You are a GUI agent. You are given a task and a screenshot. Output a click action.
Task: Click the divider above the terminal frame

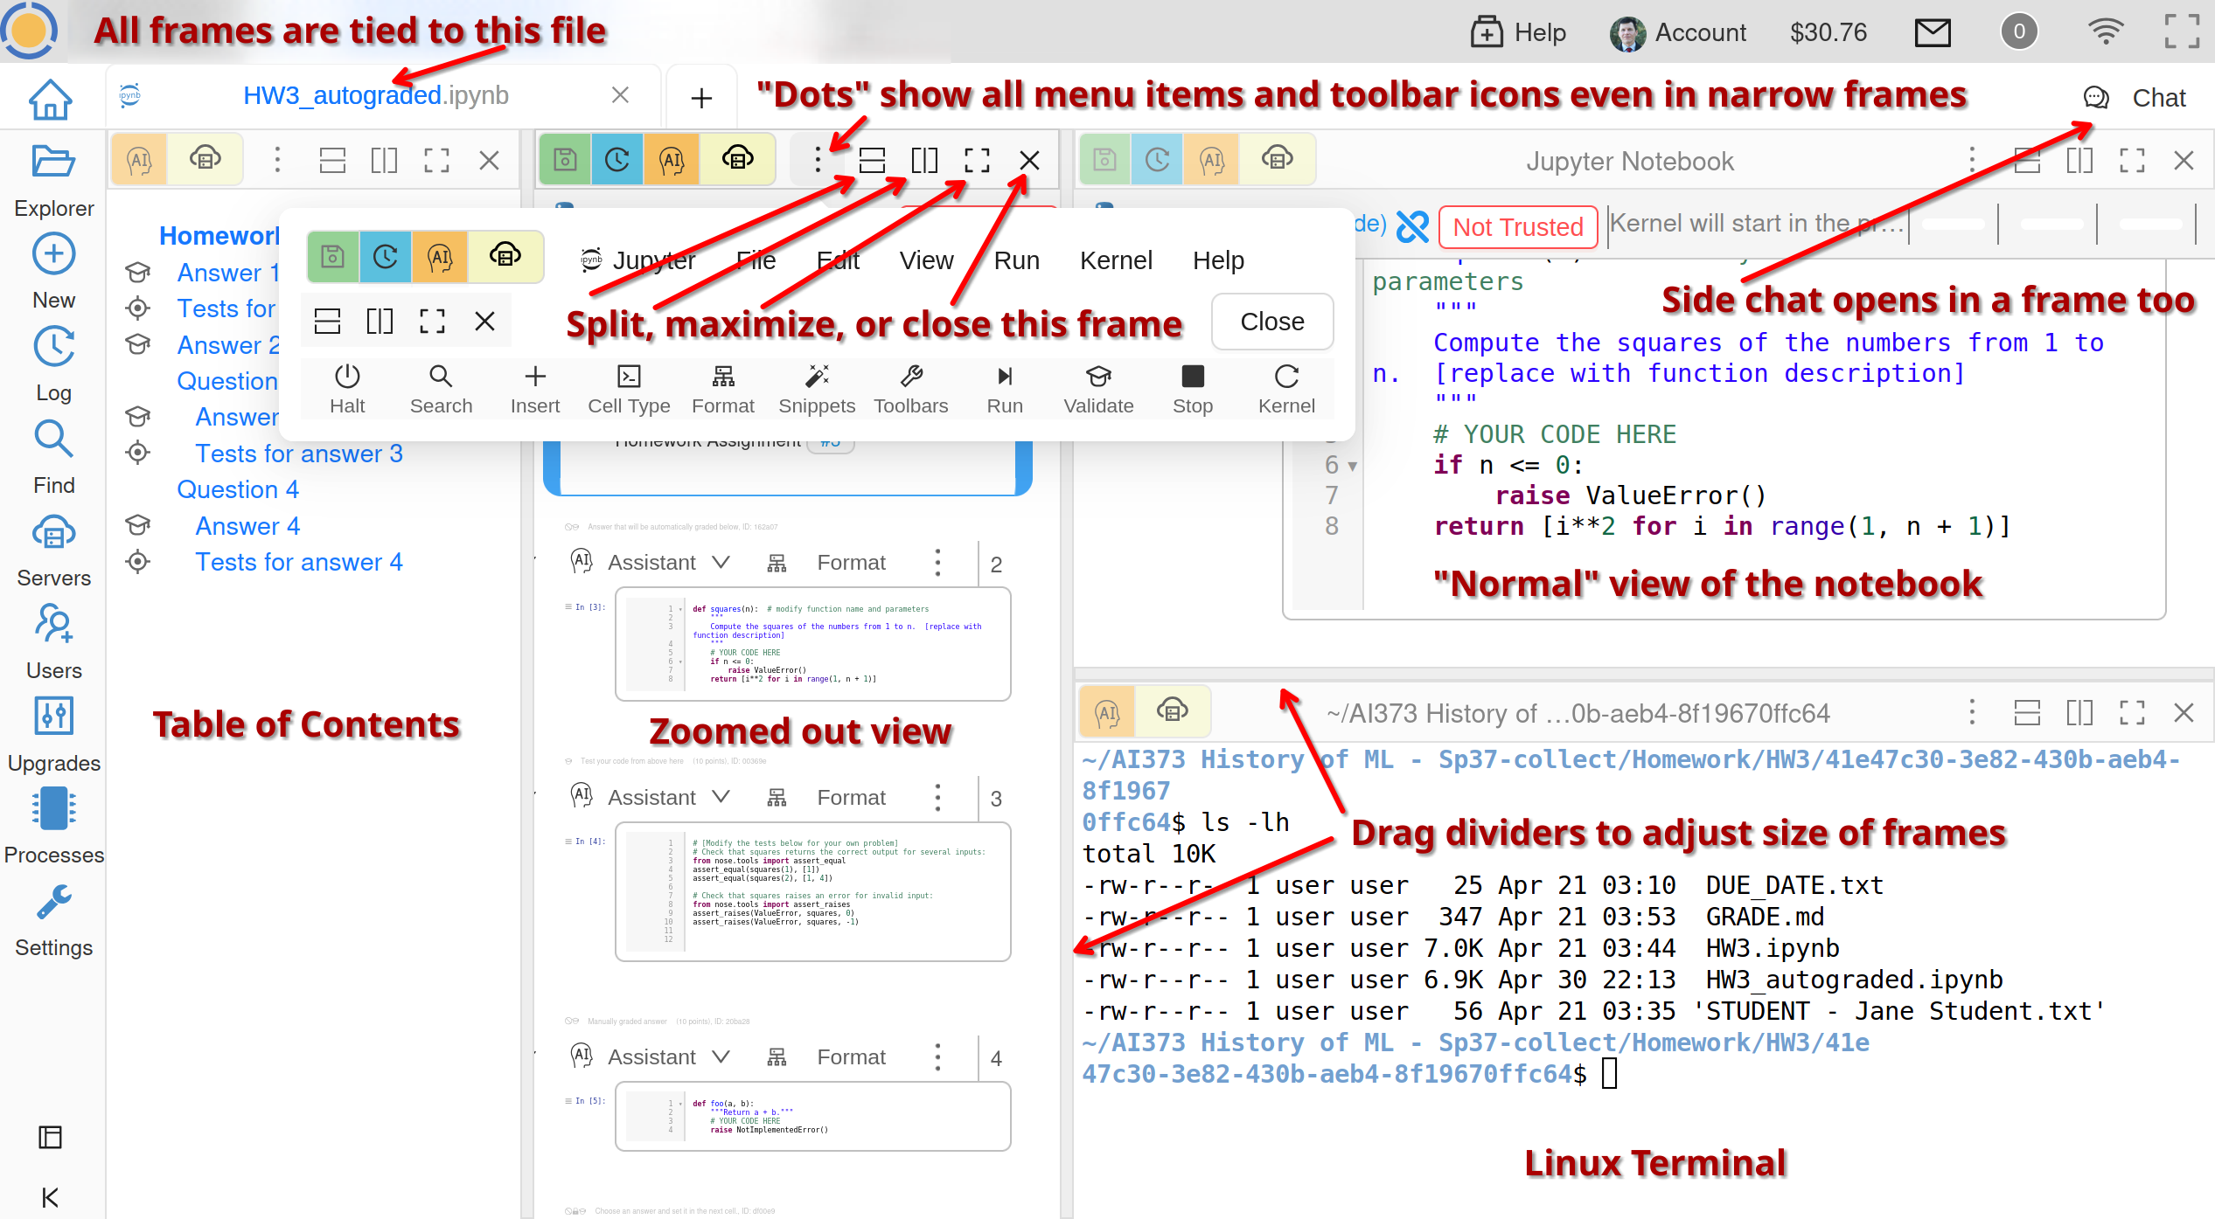(x=1642, y=674)
